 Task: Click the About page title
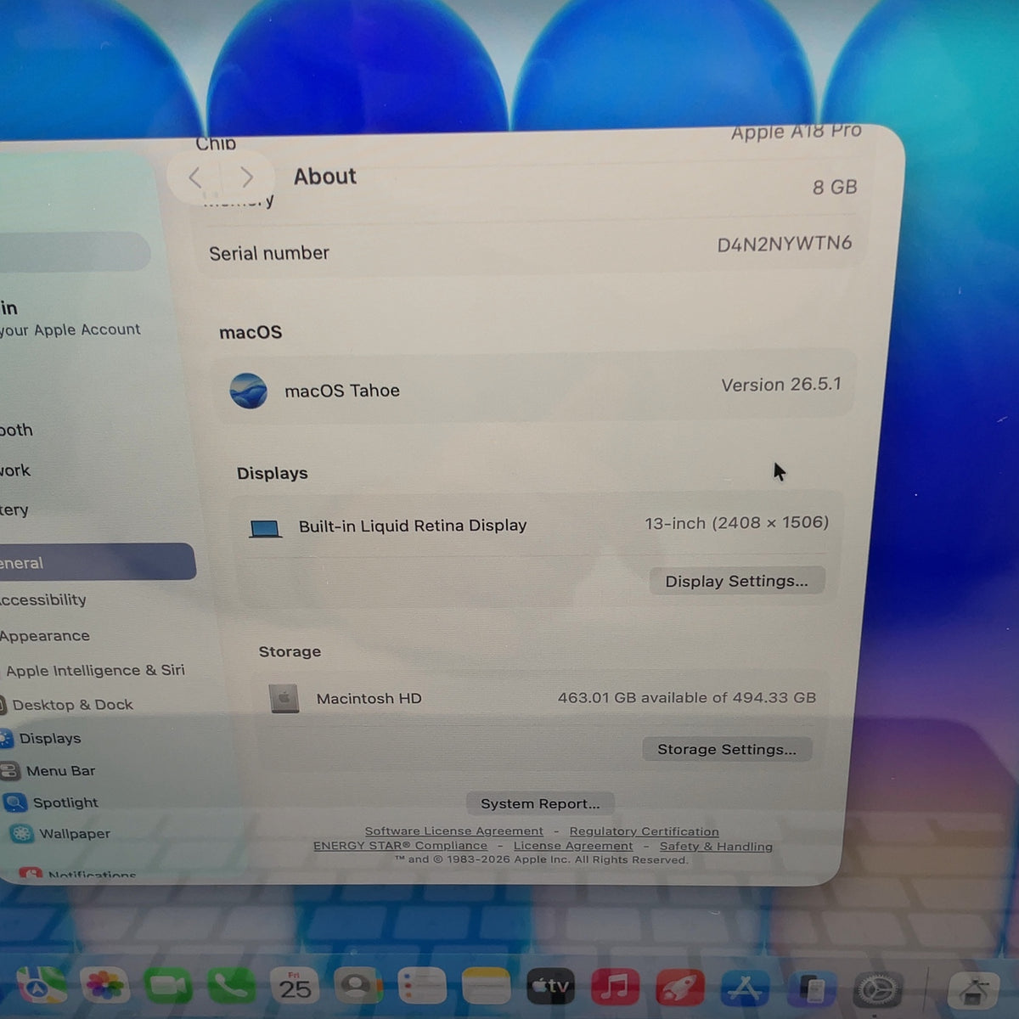click(x=325, y=177)
